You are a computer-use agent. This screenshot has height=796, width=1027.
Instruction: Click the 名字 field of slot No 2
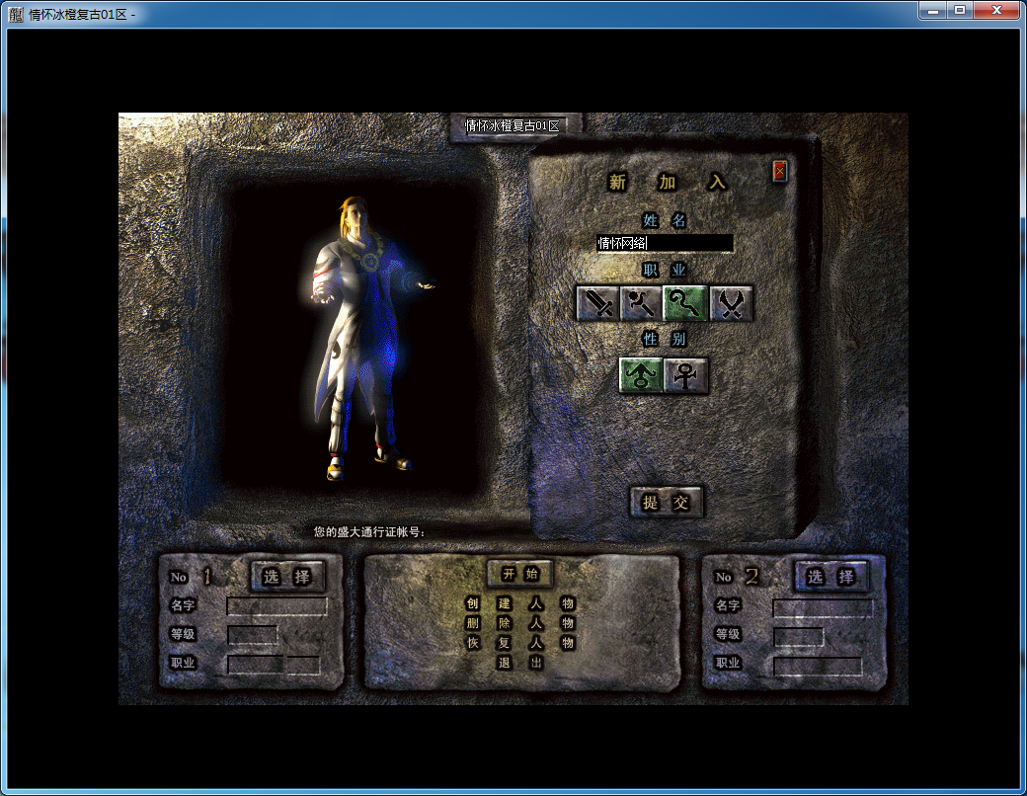click(x=823, y=608)
